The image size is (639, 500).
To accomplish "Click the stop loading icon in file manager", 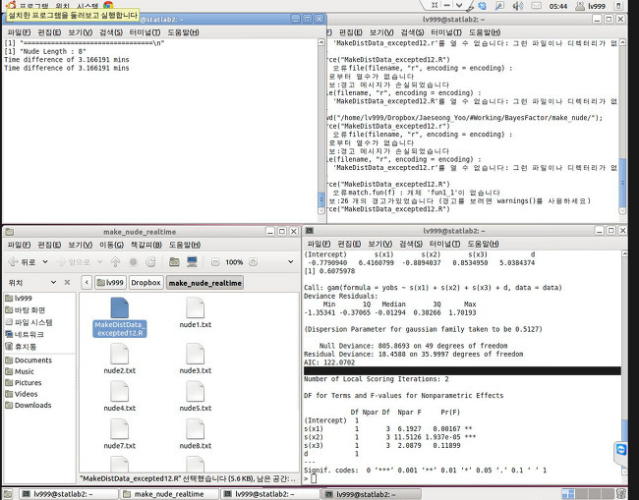I will pyautogui.click(x=134, y=262).
